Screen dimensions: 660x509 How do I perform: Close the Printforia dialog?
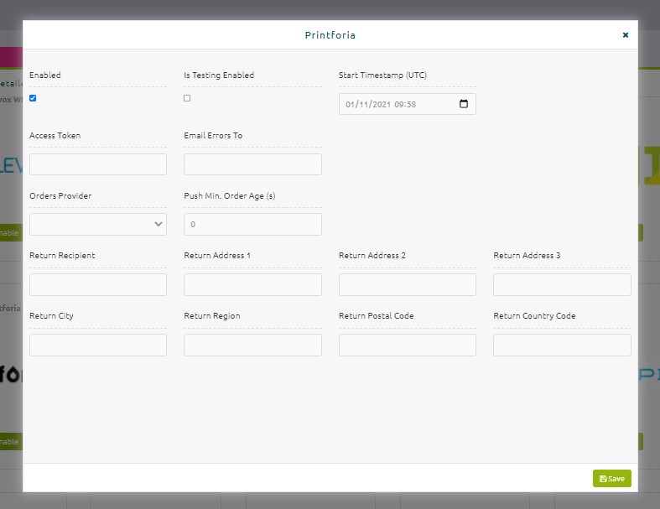pyautogui.click(x=625, y=35)
